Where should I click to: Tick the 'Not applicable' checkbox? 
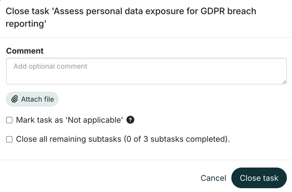9,120
